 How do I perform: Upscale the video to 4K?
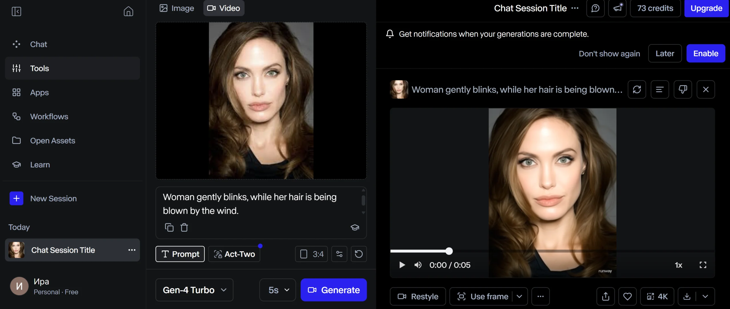point(657,296)
